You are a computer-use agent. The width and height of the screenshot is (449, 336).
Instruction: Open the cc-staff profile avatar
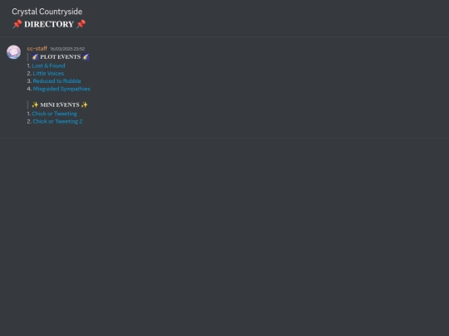pos(14,52)
